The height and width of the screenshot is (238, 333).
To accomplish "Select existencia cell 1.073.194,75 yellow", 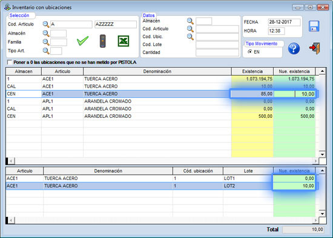I will (252, 79).
